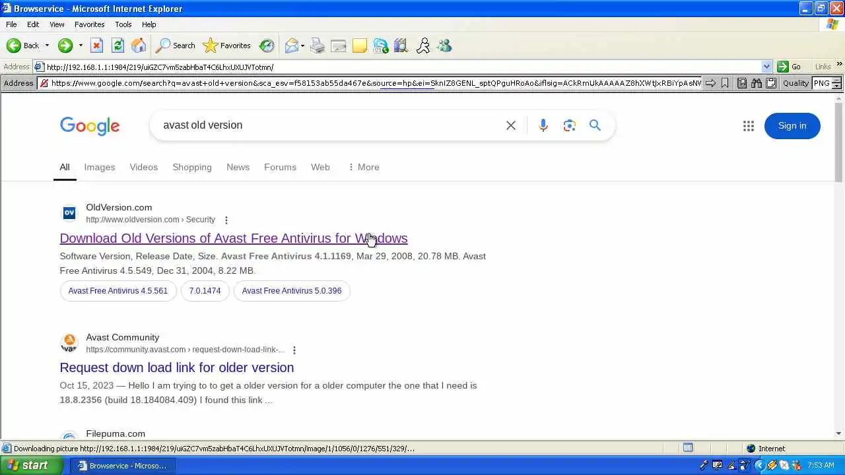This screenshot has width=845, height=475.
Task: Open the Help menu
Action: pos(149,24)
